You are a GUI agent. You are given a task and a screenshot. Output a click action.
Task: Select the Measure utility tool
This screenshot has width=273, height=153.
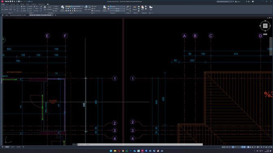click(134, 8)
